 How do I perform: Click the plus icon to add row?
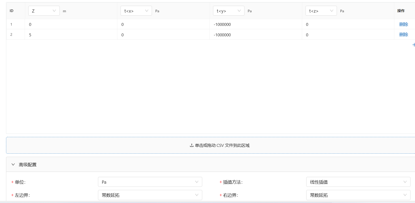pyautogui.click(x=414, y=45)
